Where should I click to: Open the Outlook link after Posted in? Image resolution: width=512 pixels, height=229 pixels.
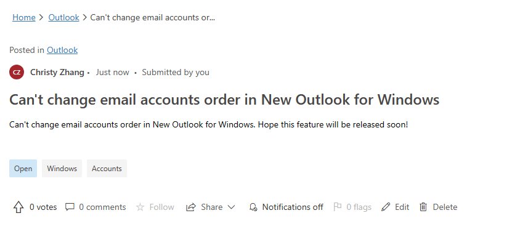tap(62, 50)
